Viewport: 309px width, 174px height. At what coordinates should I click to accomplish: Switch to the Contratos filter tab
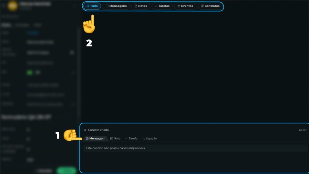[x=210, y=6]
